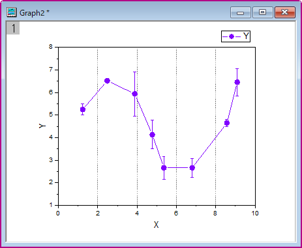Select the first data point near X 1.2

point(83,109)
